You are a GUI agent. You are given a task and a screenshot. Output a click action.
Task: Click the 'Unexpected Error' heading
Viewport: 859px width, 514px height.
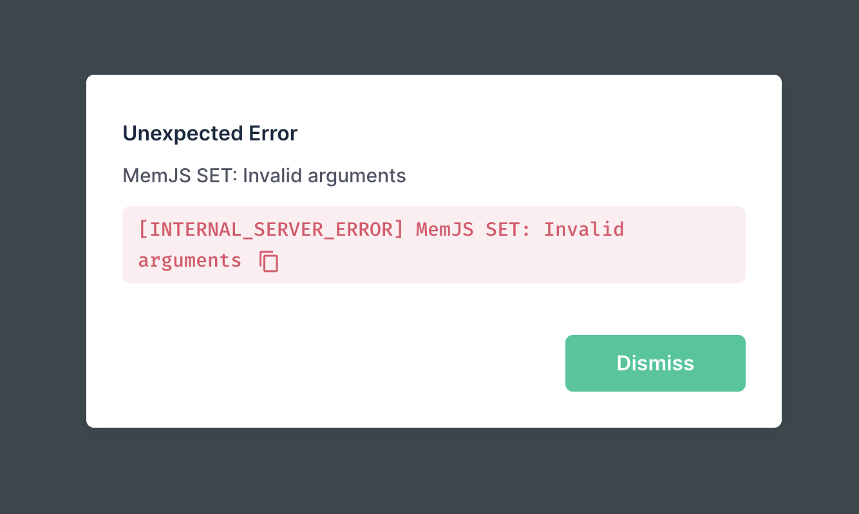(x=209, y=133)
